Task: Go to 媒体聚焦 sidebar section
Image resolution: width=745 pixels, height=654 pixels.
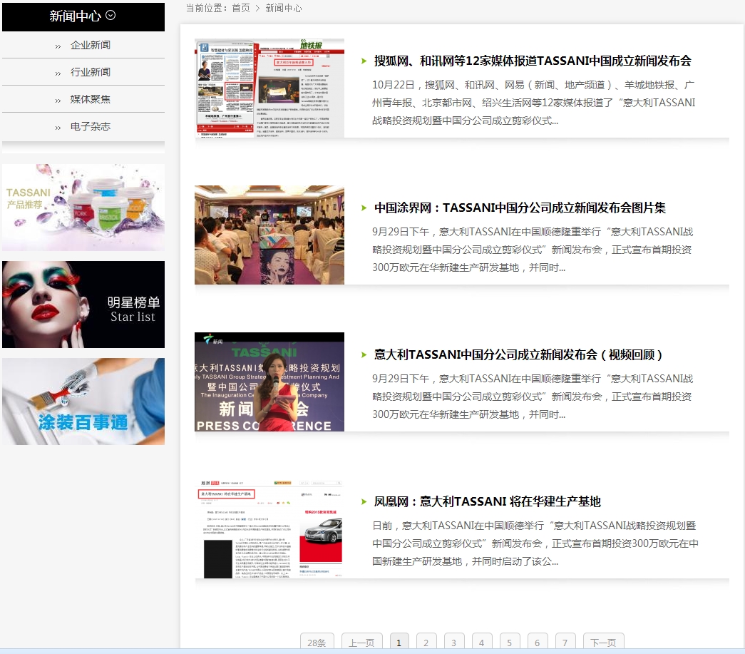Action: click(x=90, y=99)
